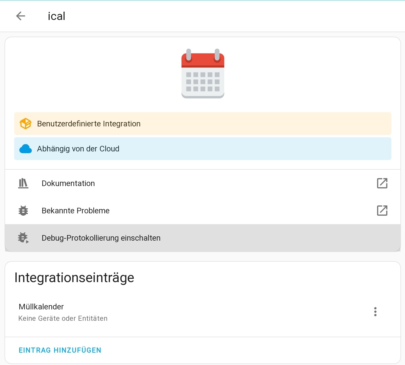Click the blue cloud icon
Viewport: 405px width, 365px height.
pos(26,149)
